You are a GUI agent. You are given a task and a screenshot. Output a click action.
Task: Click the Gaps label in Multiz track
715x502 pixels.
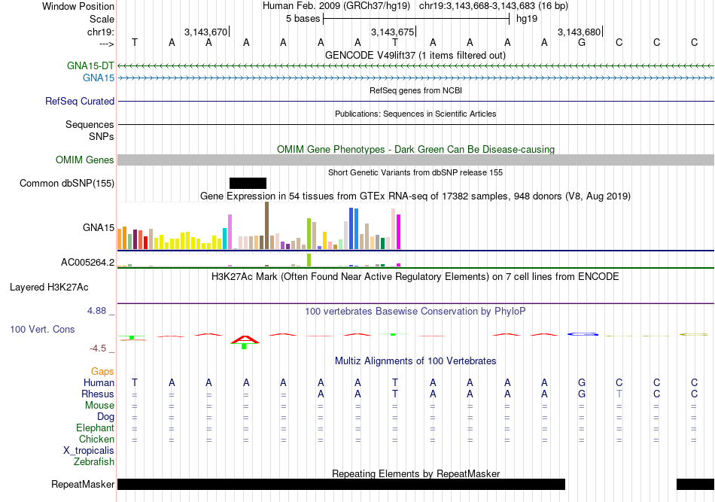[x=102, y=372]
